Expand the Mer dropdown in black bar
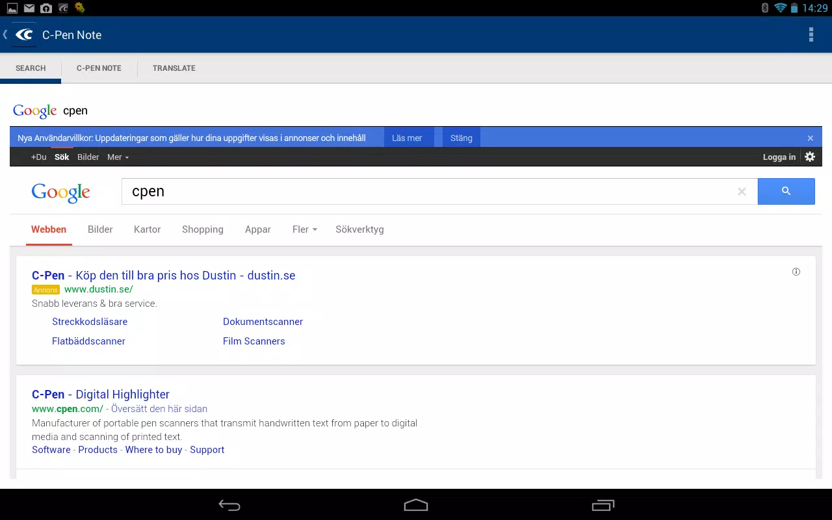 118,157
